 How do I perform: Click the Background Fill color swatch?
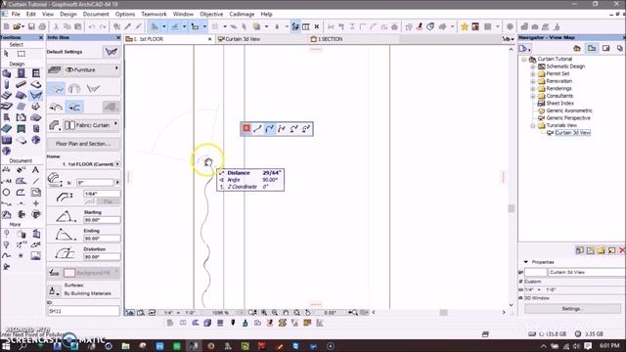coord(69,273)
